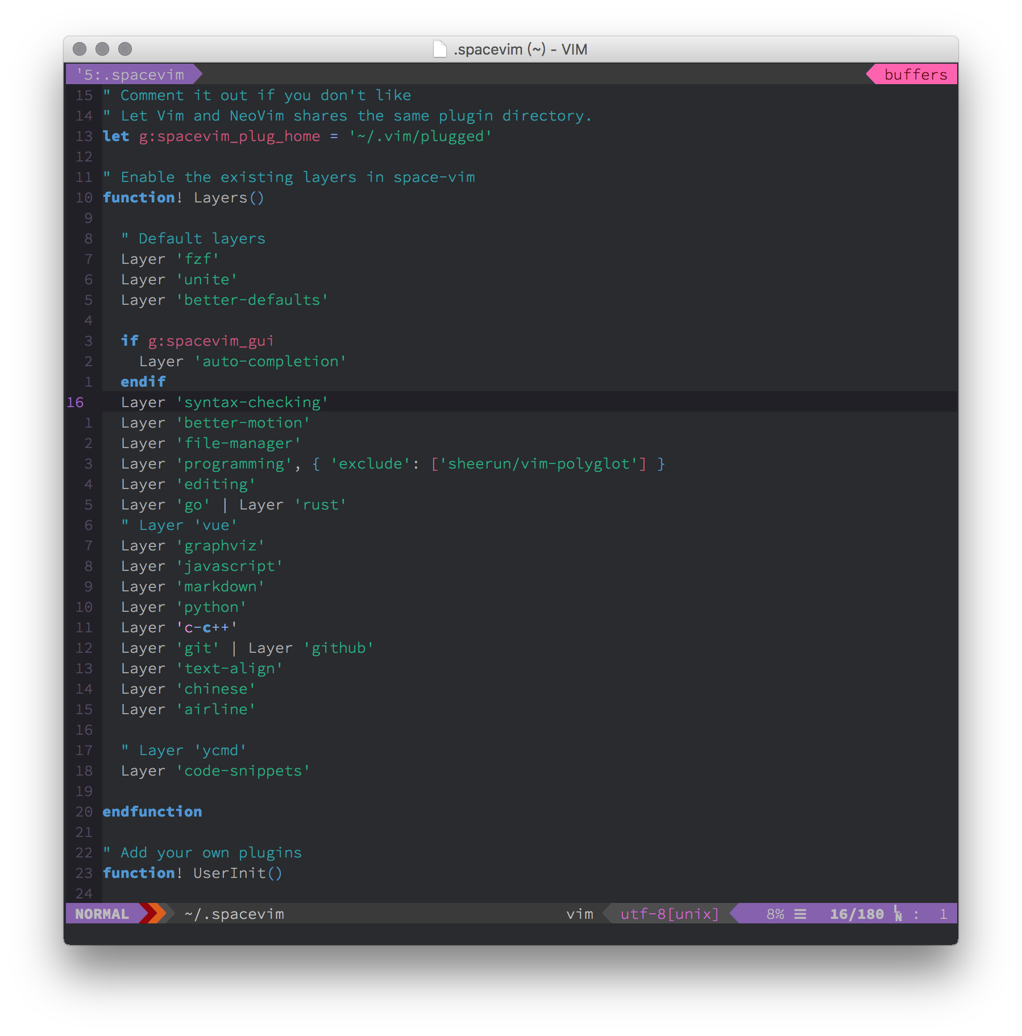This screenshot has height=1036, width=1022.
Task: Click the 'Add your own plugins' comment
Action: [202, 852]
